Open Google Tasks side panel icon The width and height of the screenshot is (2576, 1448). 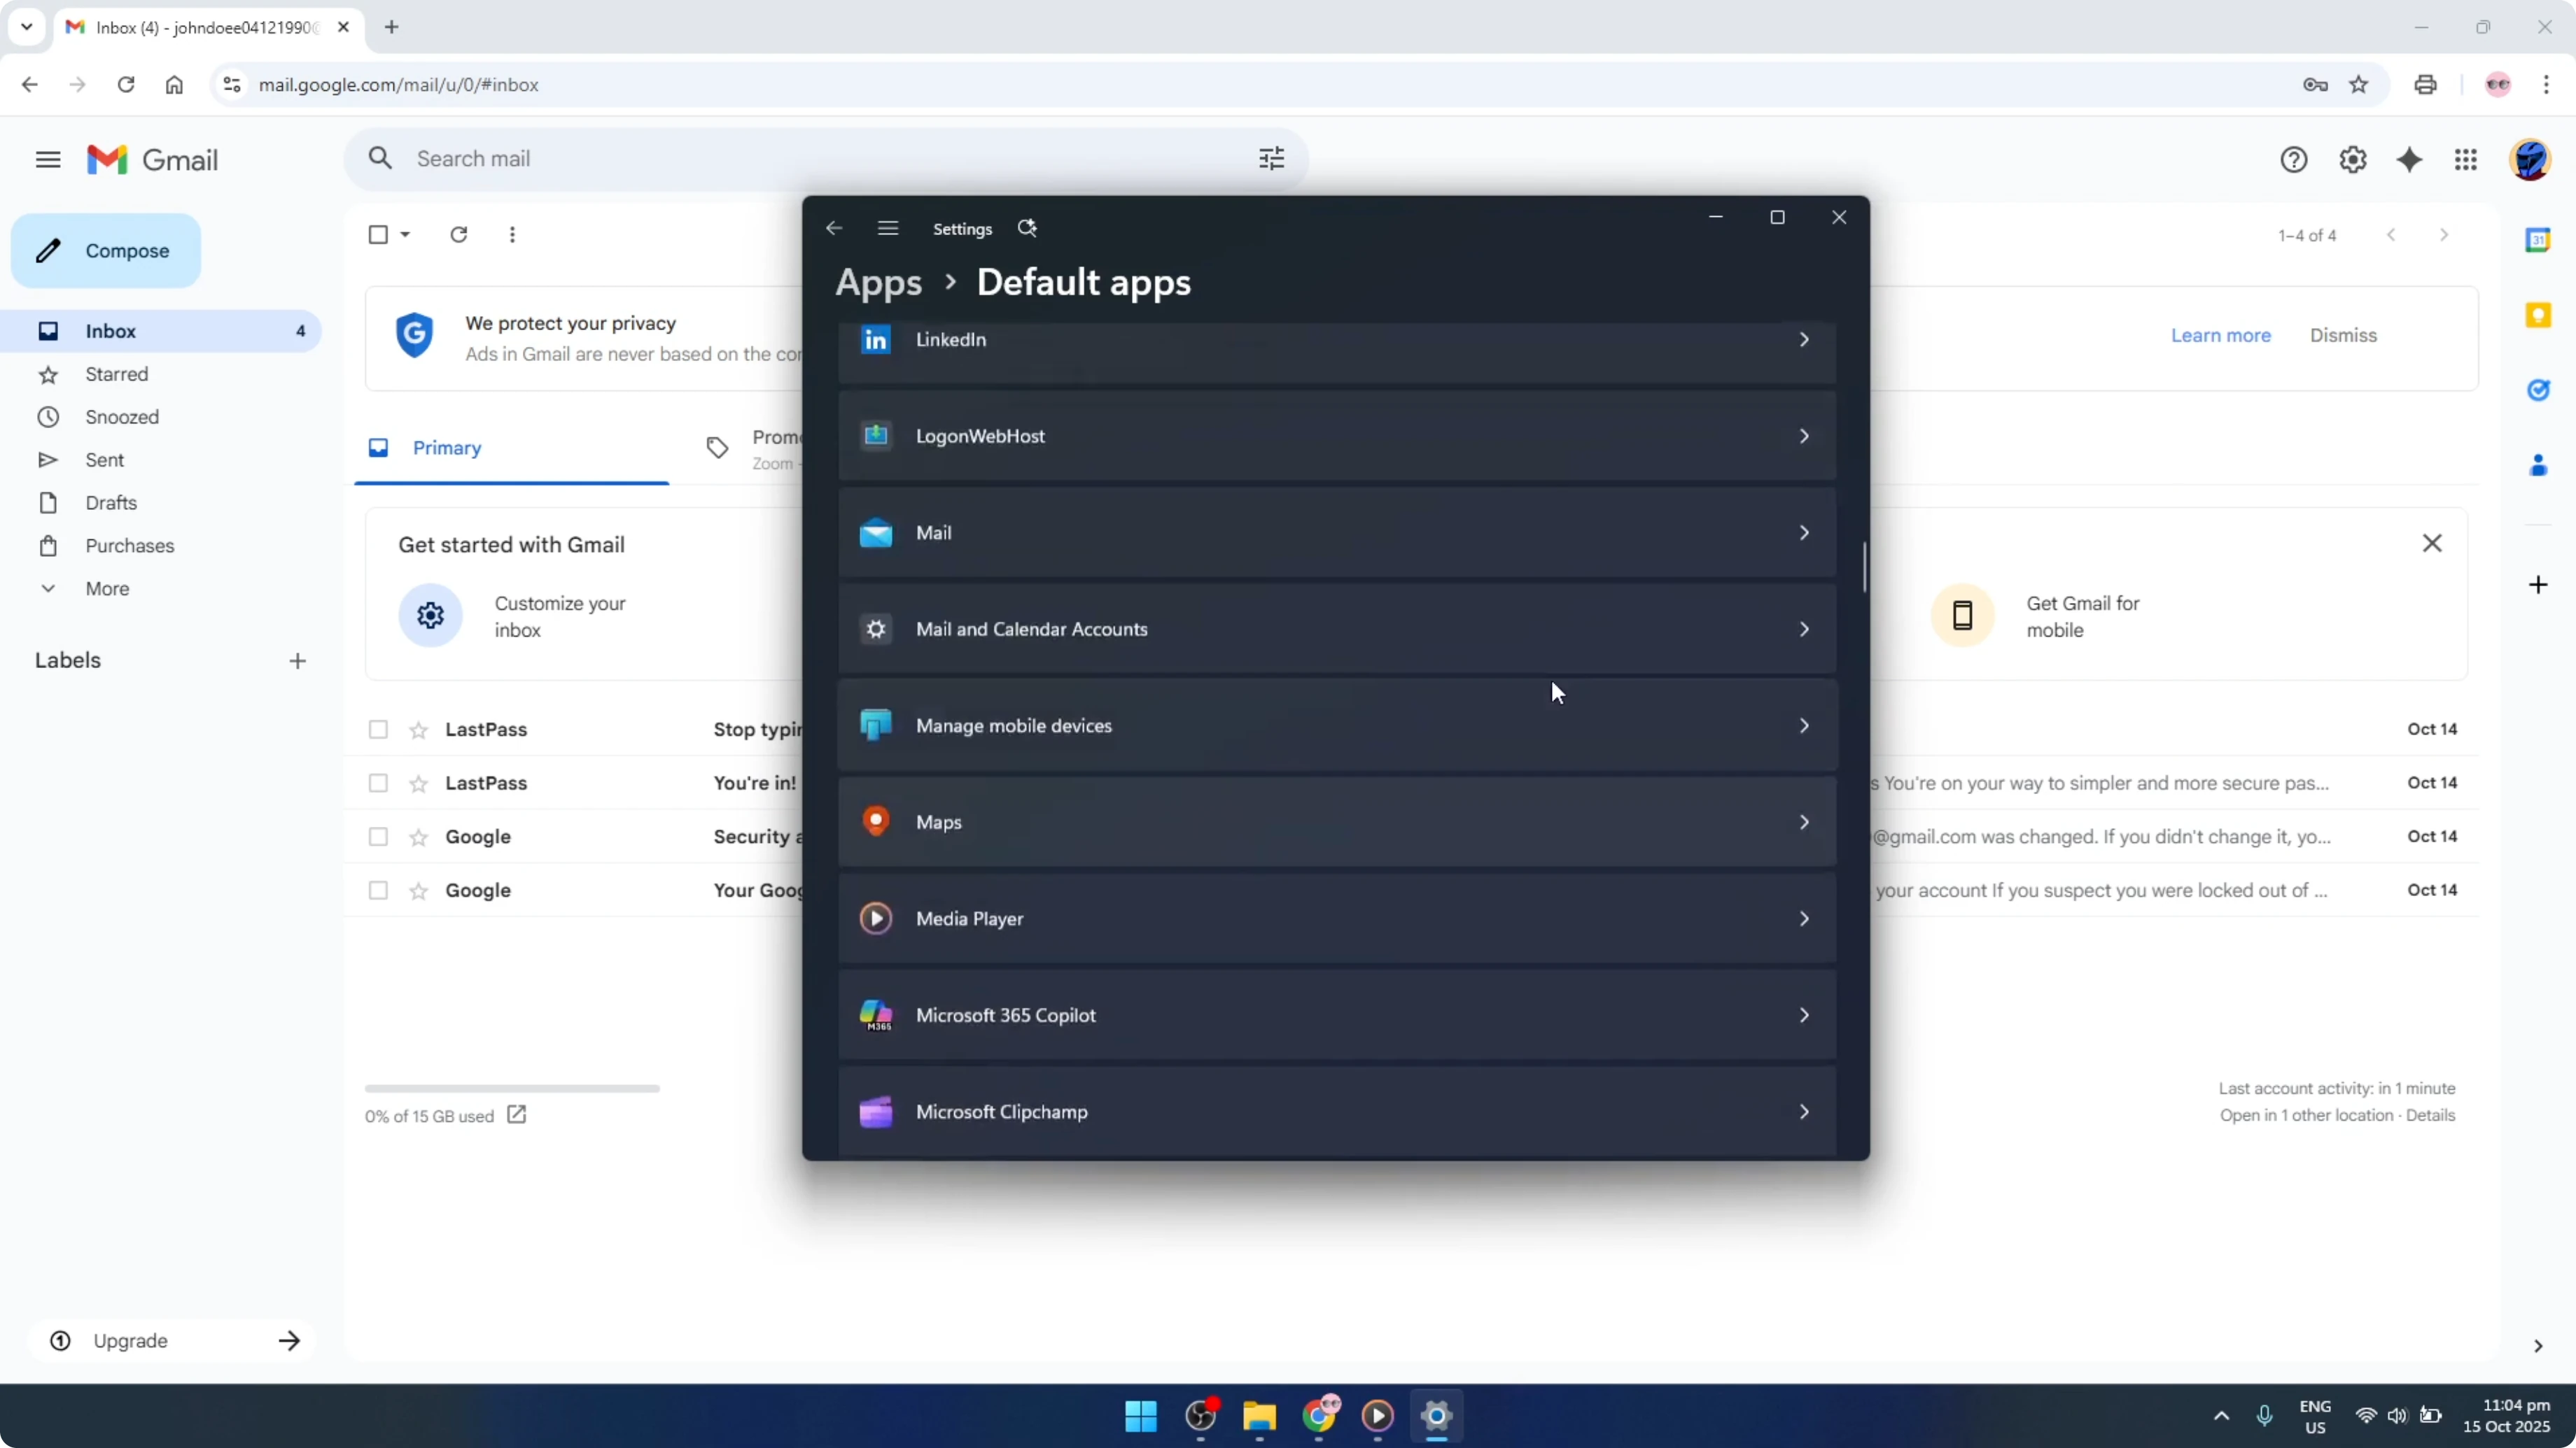(2538, 390)
